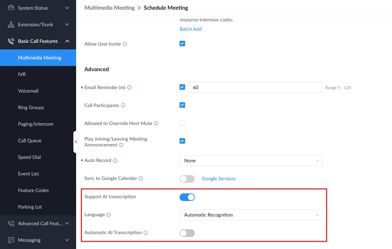The image size is (392, 249).
Task: Expand the Advanced Call Features menu
Action: (38, 223)
